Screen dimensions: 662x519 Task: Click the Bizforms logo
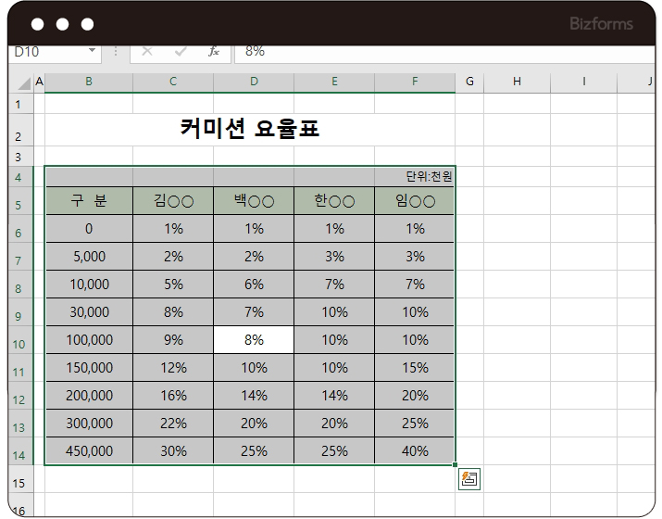tap(602, 23)
